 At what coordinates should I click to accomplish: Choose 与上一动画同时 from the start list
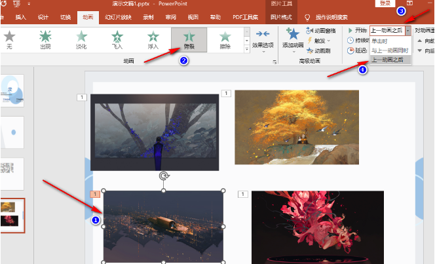tap(390, 50)
